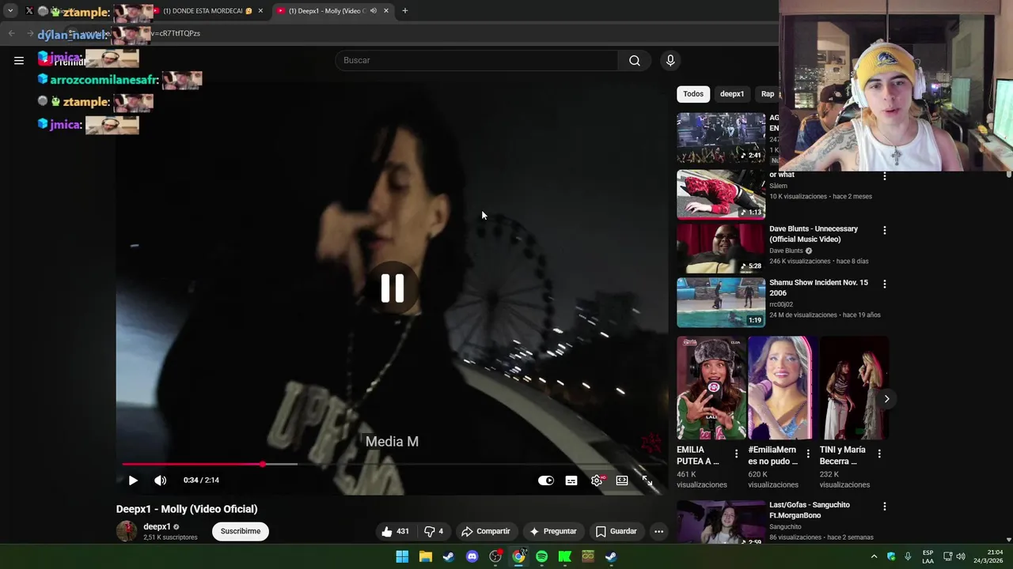The width and height of the screenshot is (1013, 569).
Task: Show hidden system tray icons chevron
Action: pos(874,556)
